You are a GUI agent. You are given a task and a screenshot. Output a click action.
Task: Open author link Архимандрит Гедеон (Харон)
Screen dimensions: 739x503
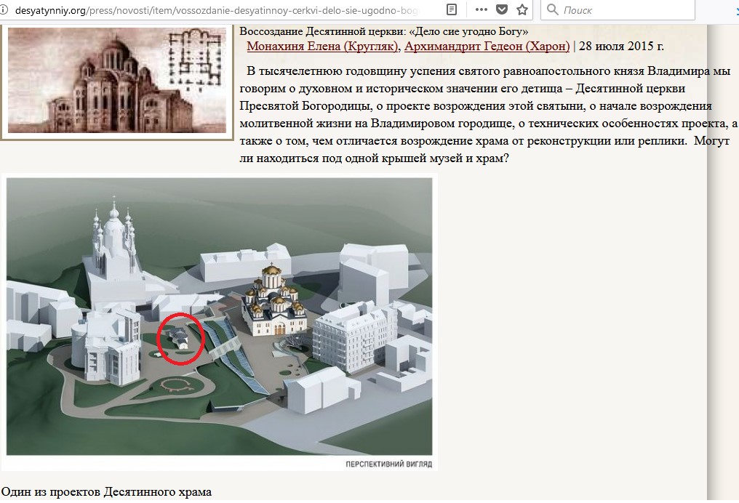pos(487,47)
